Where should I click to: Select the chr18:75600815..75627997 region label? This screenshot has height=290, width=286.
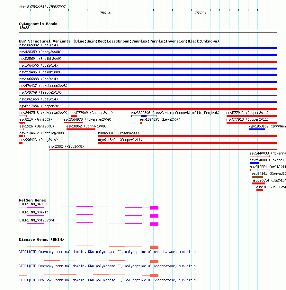[42, 7]
